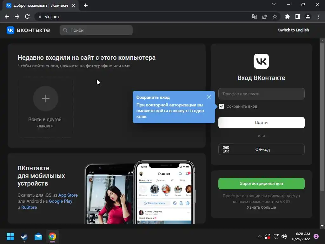Image resolution: width=325 pixels, height=244 pixels.
Task: Click the plus icon to add another account
Action: 46,98
